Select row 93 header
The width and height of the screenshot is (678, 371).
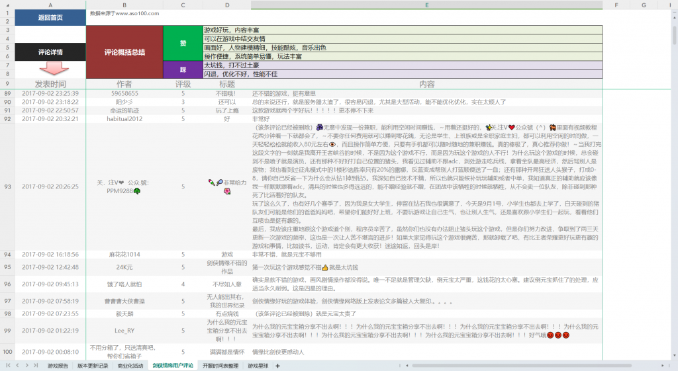click(x=7, y=186)
